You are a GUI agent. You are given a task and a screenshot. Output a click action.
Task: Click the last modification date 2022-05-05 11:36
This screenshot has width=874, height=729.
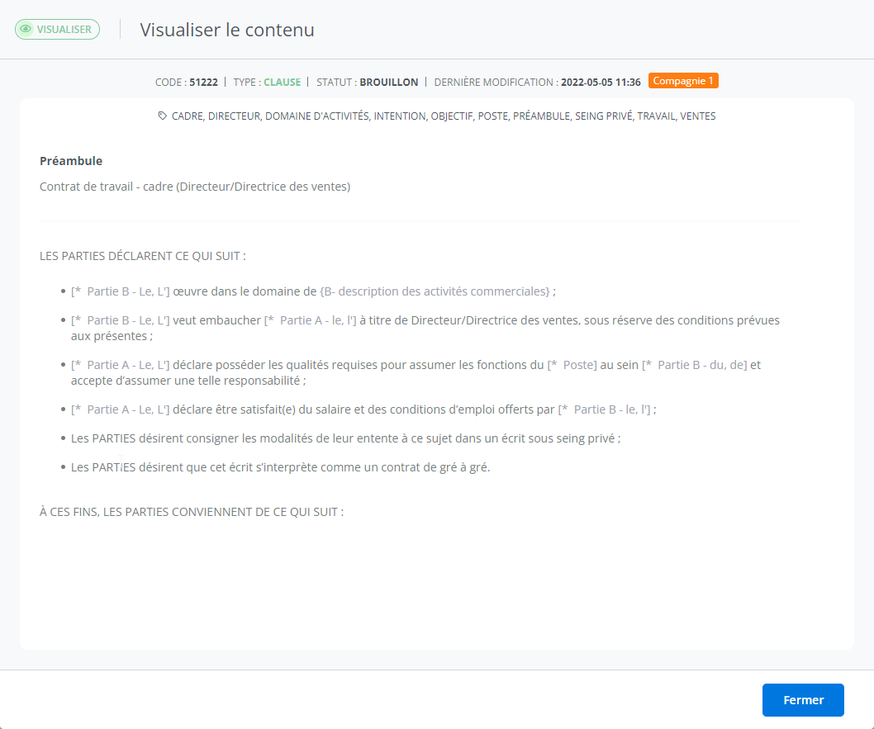[601, 82]
